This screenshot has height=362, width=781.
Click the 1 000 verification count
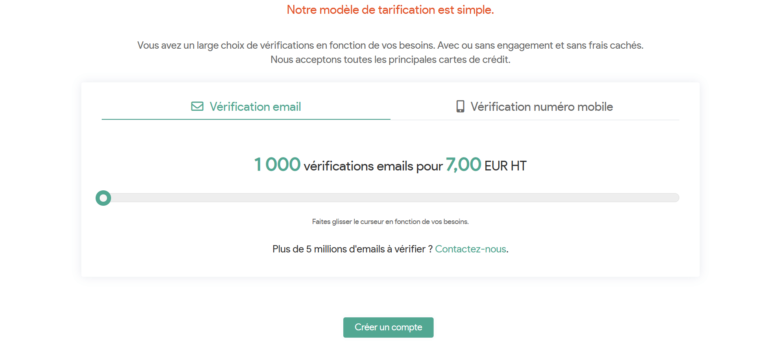pyautogui.click(x=277, y=165)
